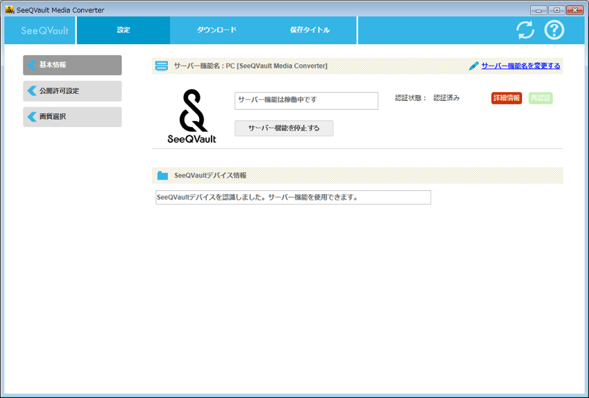Open the 保存タイトル tab
The image size is (589, 398).
tap(310, 30)
